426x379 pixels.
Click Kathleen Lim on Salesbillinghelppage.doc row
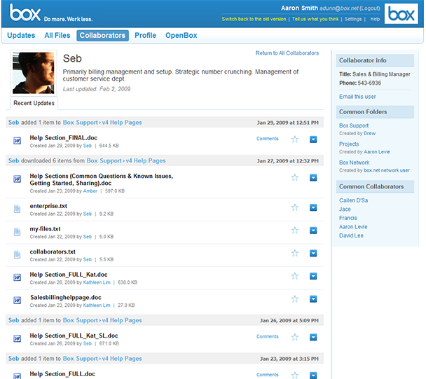[x=97, y=305]
